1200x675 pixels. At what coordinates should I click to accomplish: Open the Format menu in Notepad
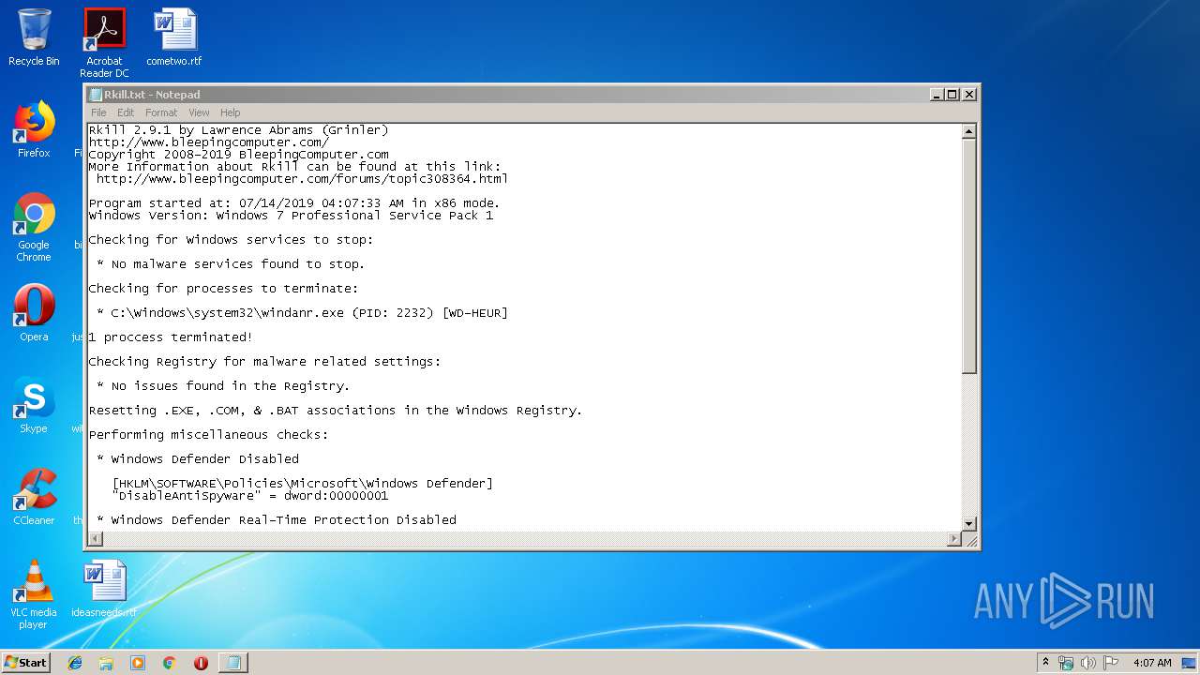point(161,112)
